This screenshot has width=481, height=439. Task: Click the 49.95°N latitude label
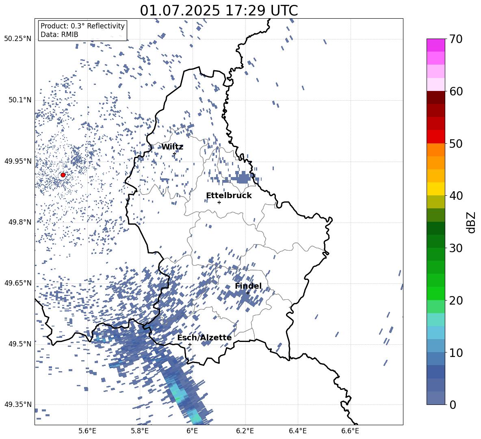18,161
